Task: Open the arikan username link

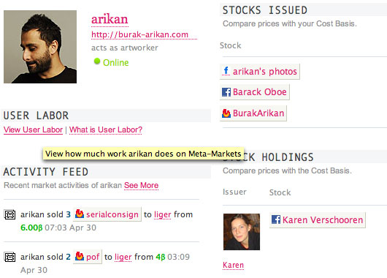Action: coord(110,19)
